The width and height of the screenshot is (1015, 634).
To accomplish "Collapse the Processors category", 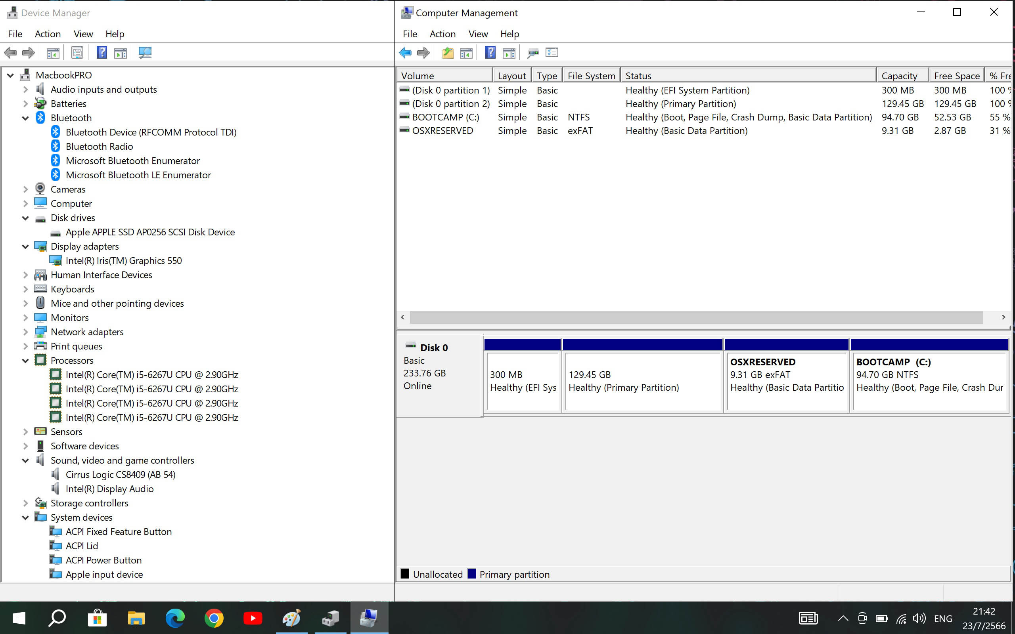I will (x=25, y=361).
